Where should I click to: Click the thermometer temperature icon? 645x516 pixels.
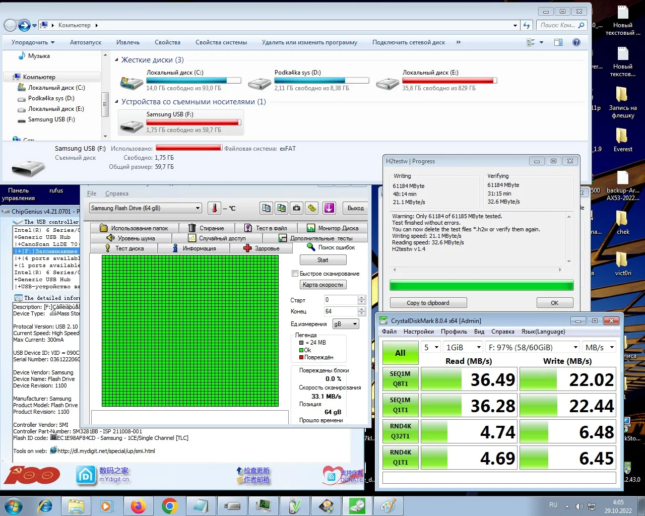(x=214, y=208)
